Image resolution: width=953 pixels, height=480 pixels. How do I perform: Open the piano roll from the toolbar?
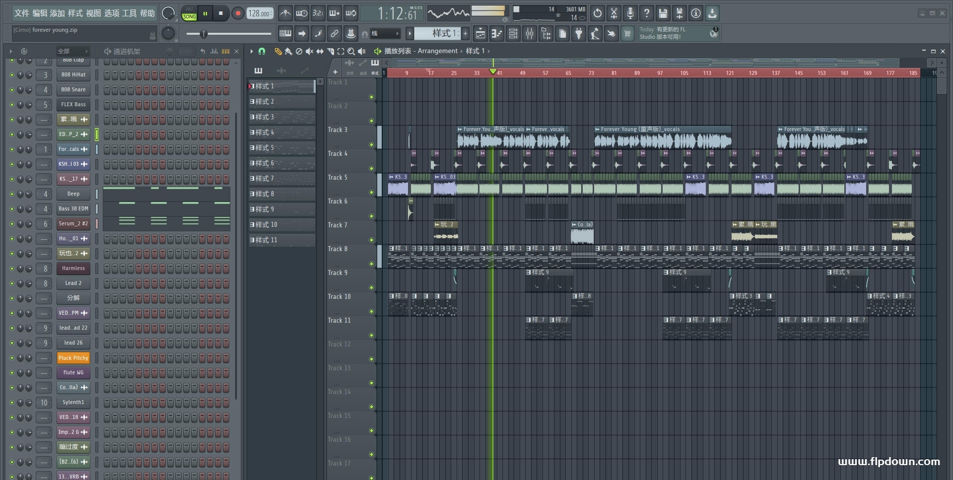click(x=497, y=34)
